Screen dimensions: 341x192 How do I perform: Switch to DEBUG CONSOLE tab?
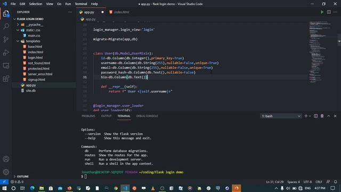click(147, 116)
